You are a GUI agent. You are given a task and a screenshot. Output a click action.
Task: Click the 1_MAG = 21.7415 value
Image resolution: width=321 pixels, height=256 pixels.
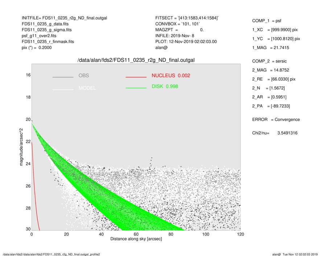271,48
